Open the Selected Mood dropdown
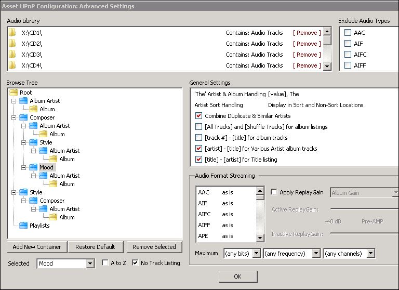399x290 pixels. pyautogui.click(x=90, y=263)
